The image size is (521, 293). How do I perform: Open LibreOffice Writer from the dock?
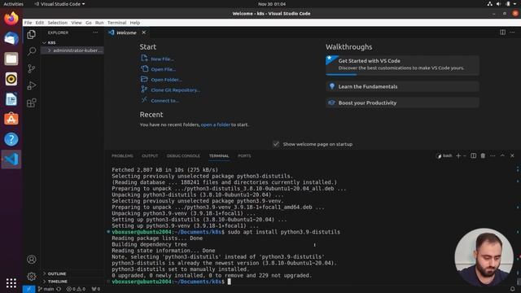point(11,99)
